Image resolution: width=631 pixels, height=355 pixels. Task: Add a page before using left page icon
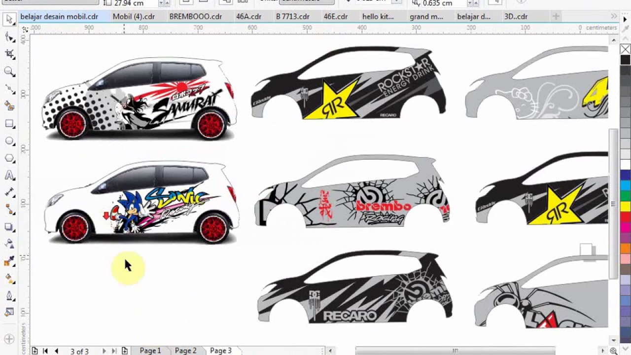(x=35, y=351)
